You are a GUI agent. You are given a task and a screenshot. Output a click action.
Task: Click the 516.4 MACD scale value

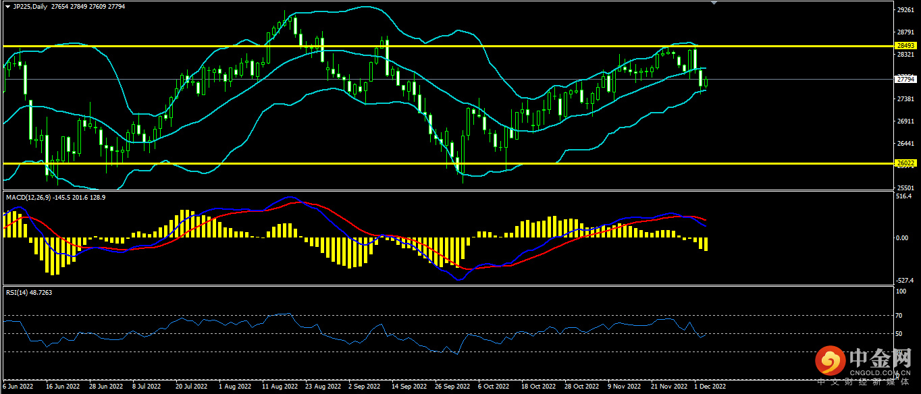(x=903, y=196)
